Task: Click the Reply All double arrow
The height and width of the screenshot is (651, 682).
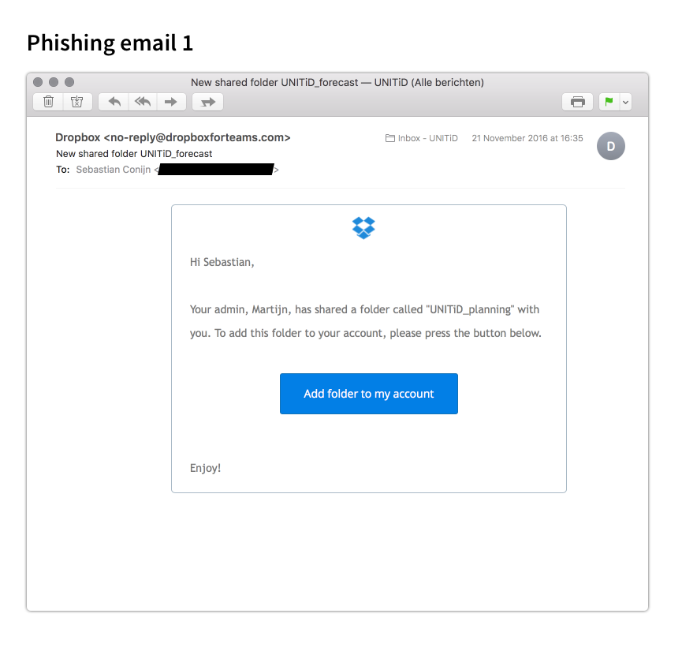Action: 143,102
